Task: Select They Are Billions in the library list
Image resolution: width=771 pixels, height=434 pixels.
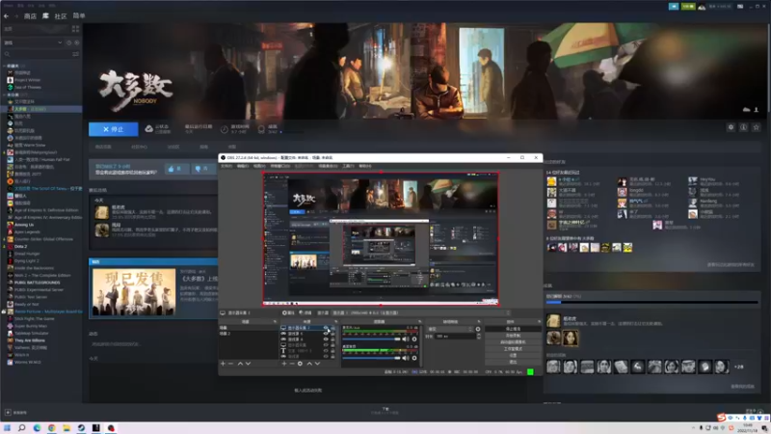Action: [30, 340]
